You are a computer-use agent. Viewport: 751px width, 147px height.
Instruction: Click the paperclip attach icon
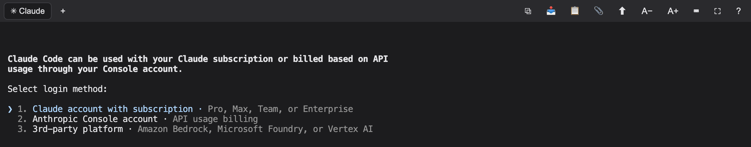click(599, 11)
